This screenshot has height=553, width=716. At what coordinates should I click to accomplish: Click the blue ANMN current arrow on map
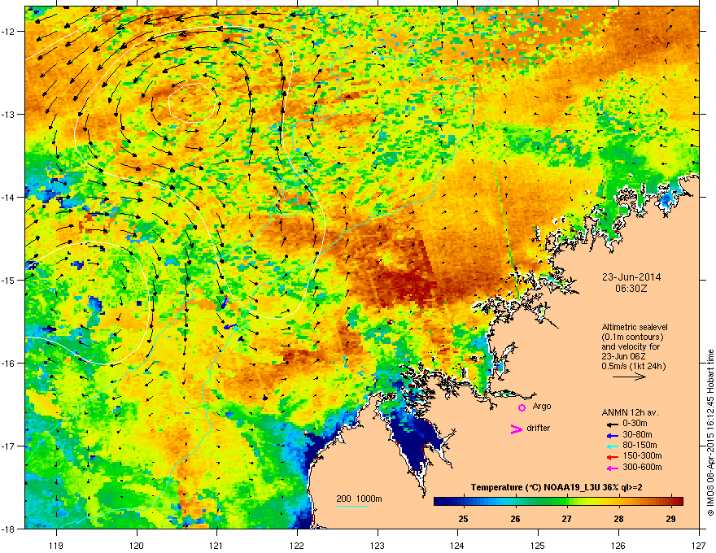click(229, 326)
